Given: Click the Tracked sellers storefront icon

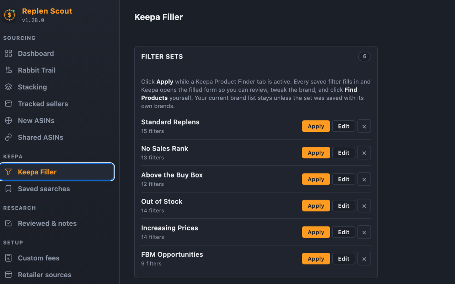Looking at the screenshot, I should click(x=9, y=104).
